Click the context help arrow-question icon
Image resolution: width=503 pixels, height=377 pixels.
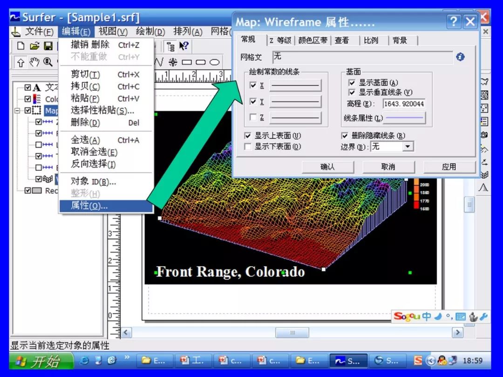(184, 46)
